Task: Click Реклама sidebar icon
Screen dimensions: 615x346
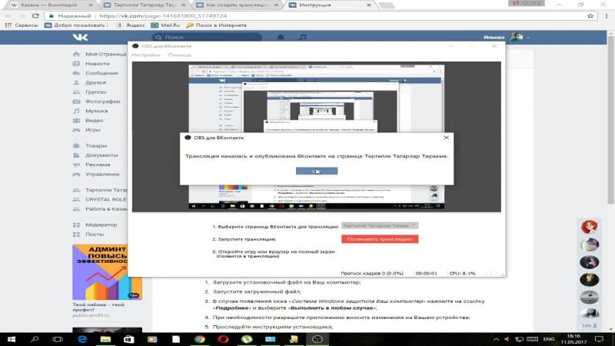Action: 76,165
